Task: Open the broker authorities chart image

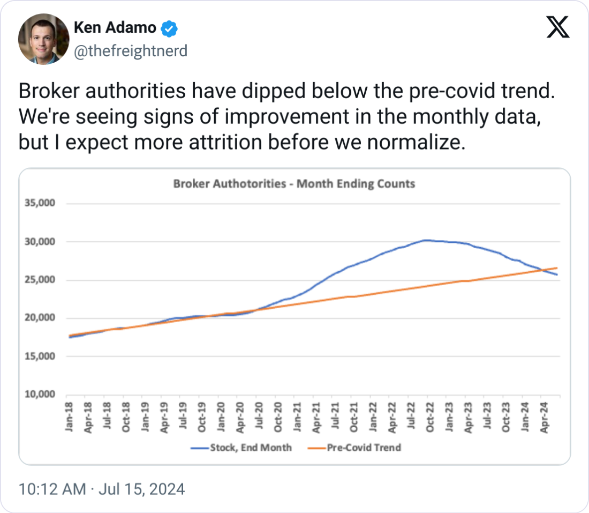Action: 294,316
